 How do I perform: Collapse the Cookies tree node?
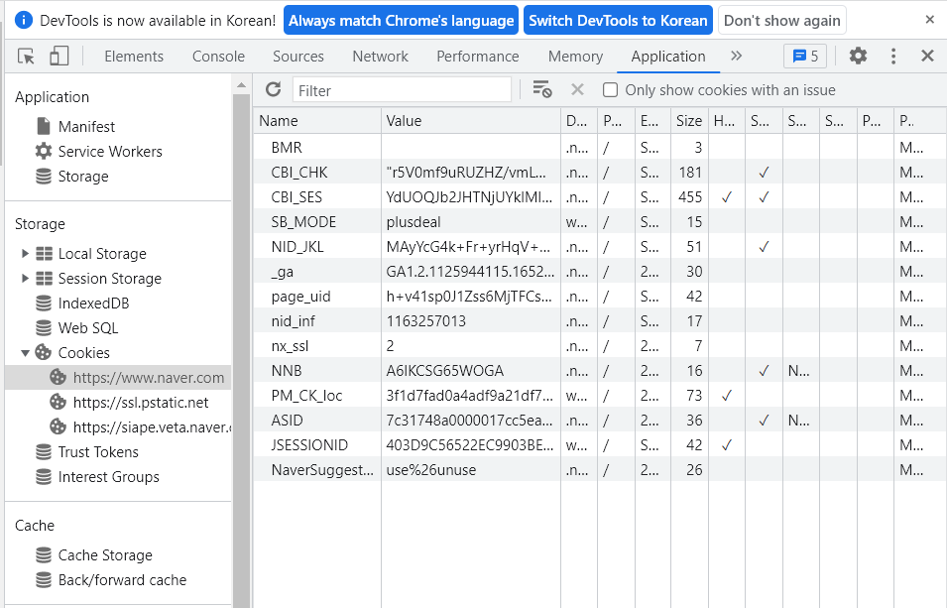[x=25, y=352]
